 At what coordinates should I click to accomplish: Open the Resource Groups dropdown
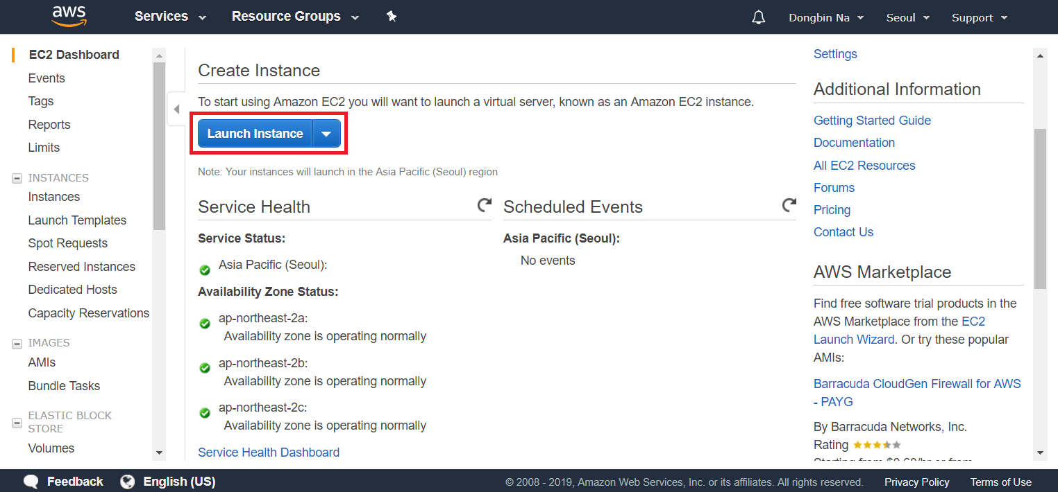click(295, 17)
